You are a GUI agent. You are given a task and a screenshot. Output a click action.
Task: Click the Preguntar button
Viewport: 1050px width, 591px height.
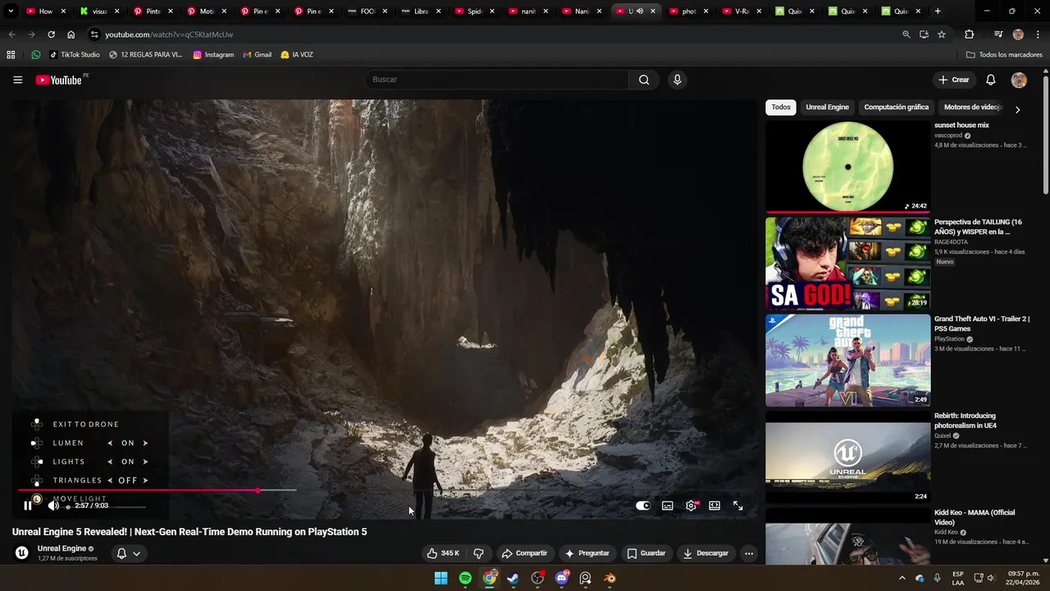point(587,553)
